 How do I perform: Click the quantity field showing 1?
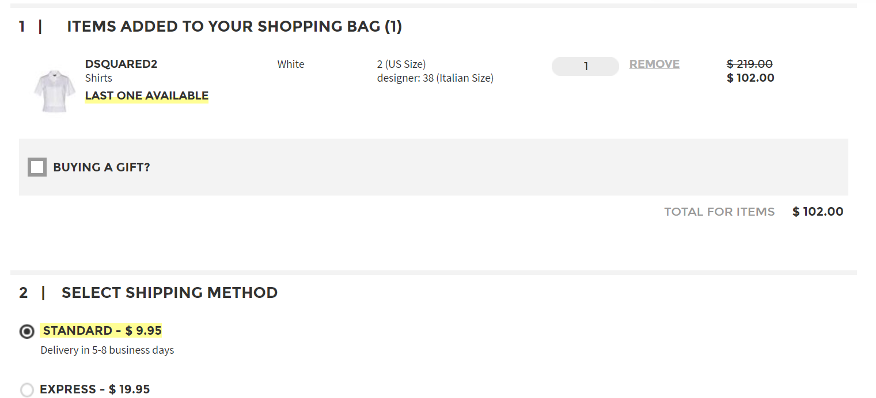pyautogui.click(x=585, y=66)
